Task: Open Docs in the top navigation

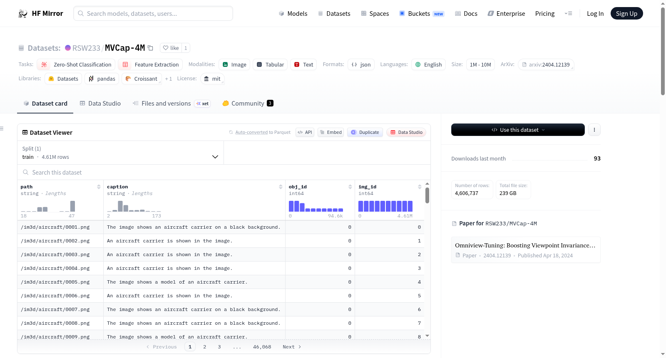Action: (x=466, y=14)
